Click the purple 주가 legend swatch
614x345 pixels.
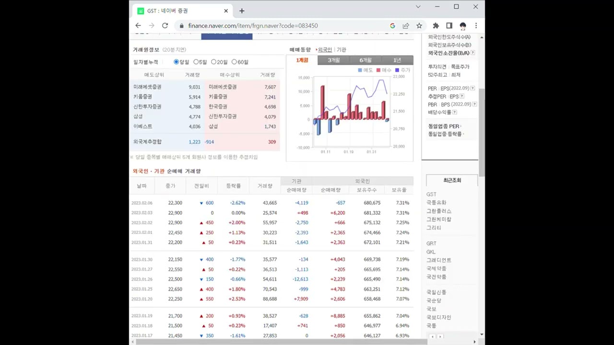397,70
